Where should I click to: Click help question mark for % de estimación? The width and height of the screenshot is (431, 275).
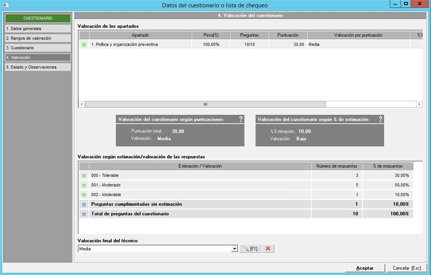(x=380, y=120)
